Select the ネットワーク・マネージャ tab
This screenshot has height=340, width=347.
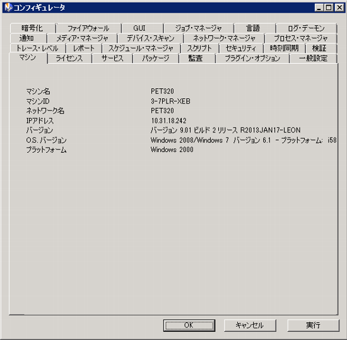coord(224,38)
